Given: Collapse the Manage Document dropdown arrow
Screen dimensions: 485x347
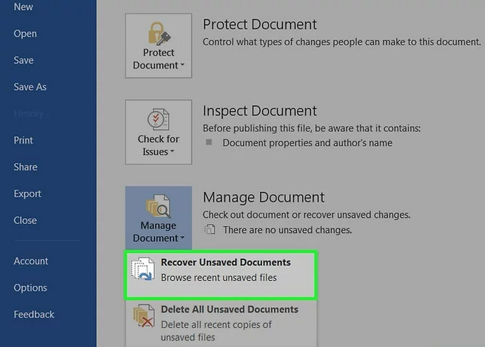Looking at the screenshot, I should (182, 239).
